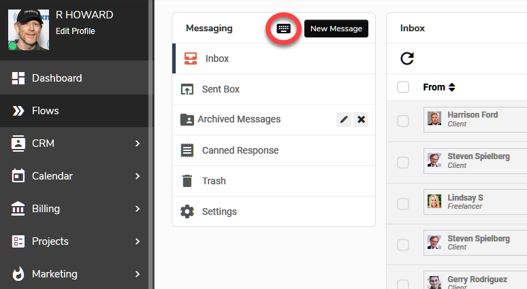Open the Sent Box folder
This screenshot has width=527, height=289.
[274, 89]
